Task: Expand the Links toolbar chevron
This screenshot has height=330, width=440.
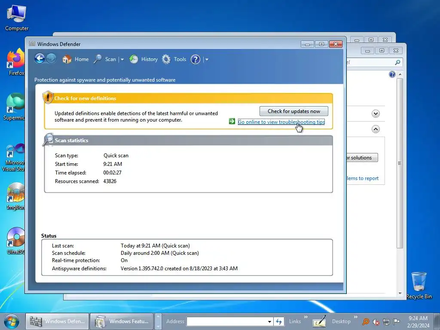Action: click(x=306, y=317)
